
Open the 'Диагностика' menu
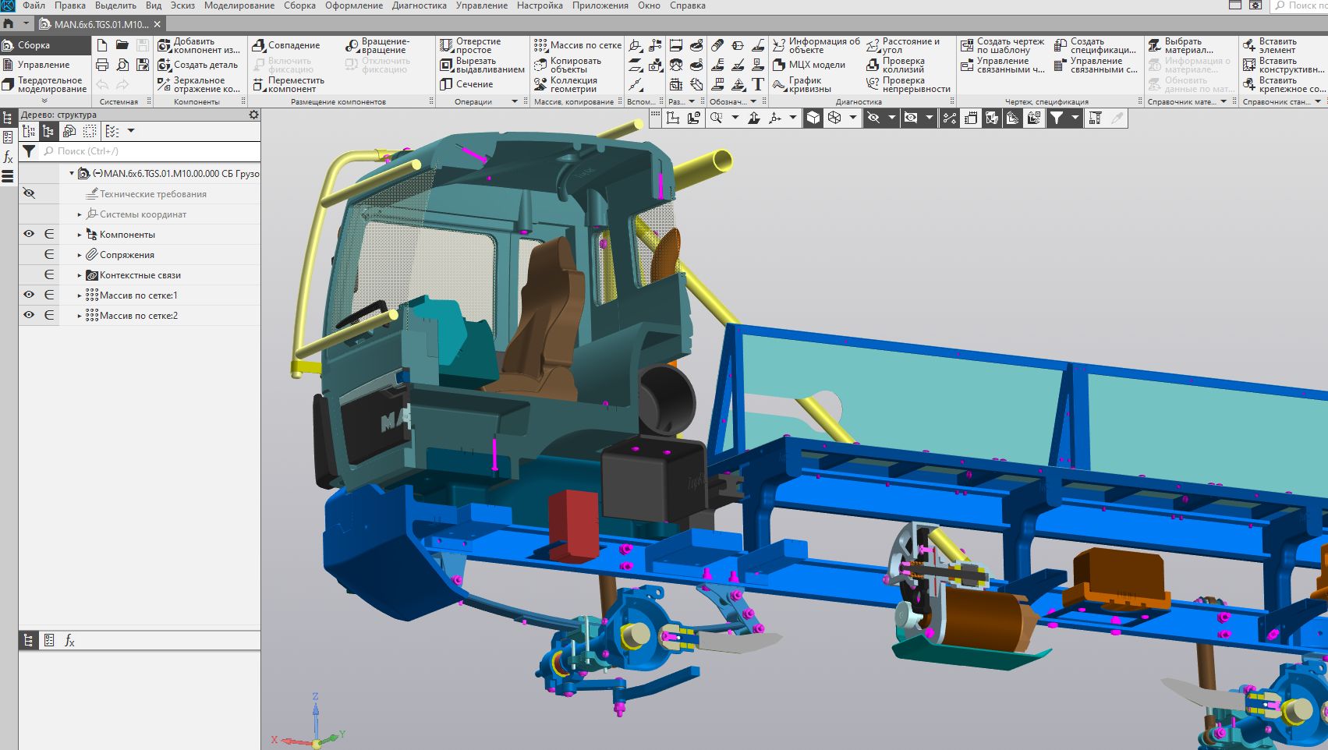[419, 5]
